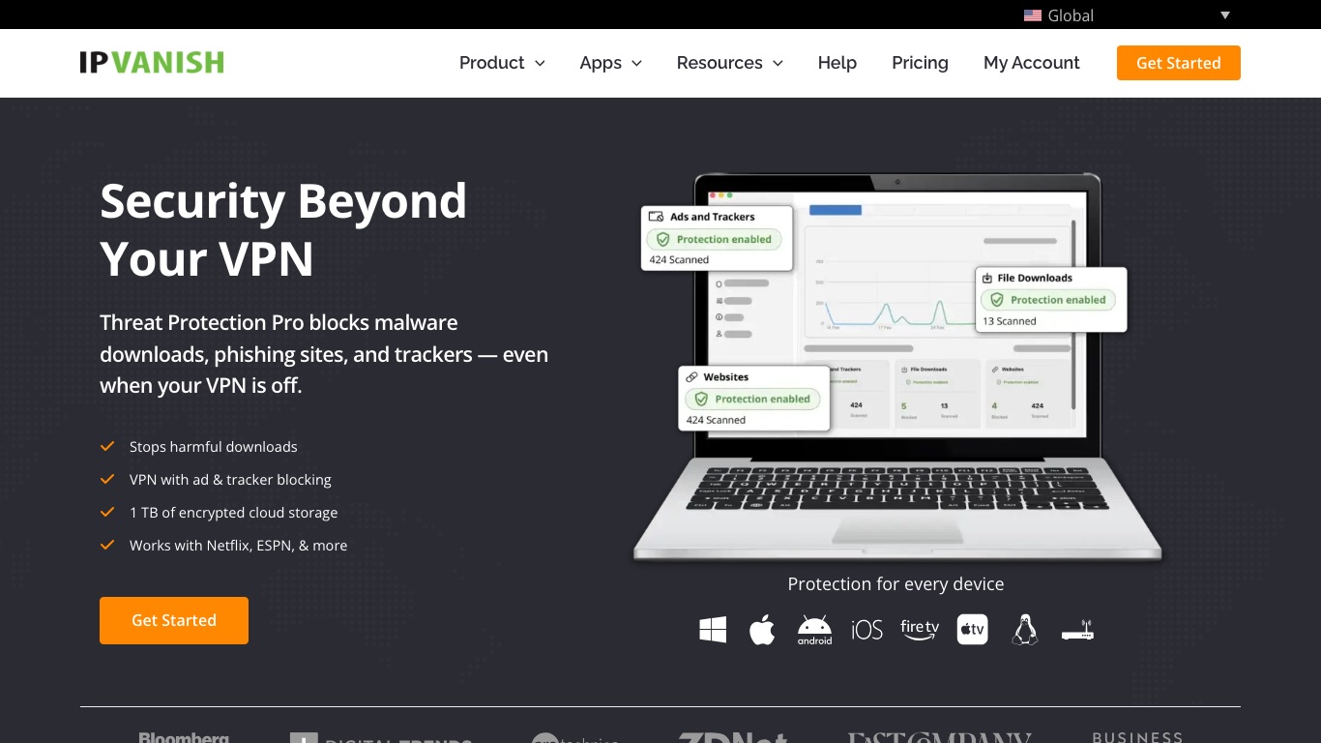Open the Help page
Viewport: 1321px width, 743px height.
click(837, 63)
